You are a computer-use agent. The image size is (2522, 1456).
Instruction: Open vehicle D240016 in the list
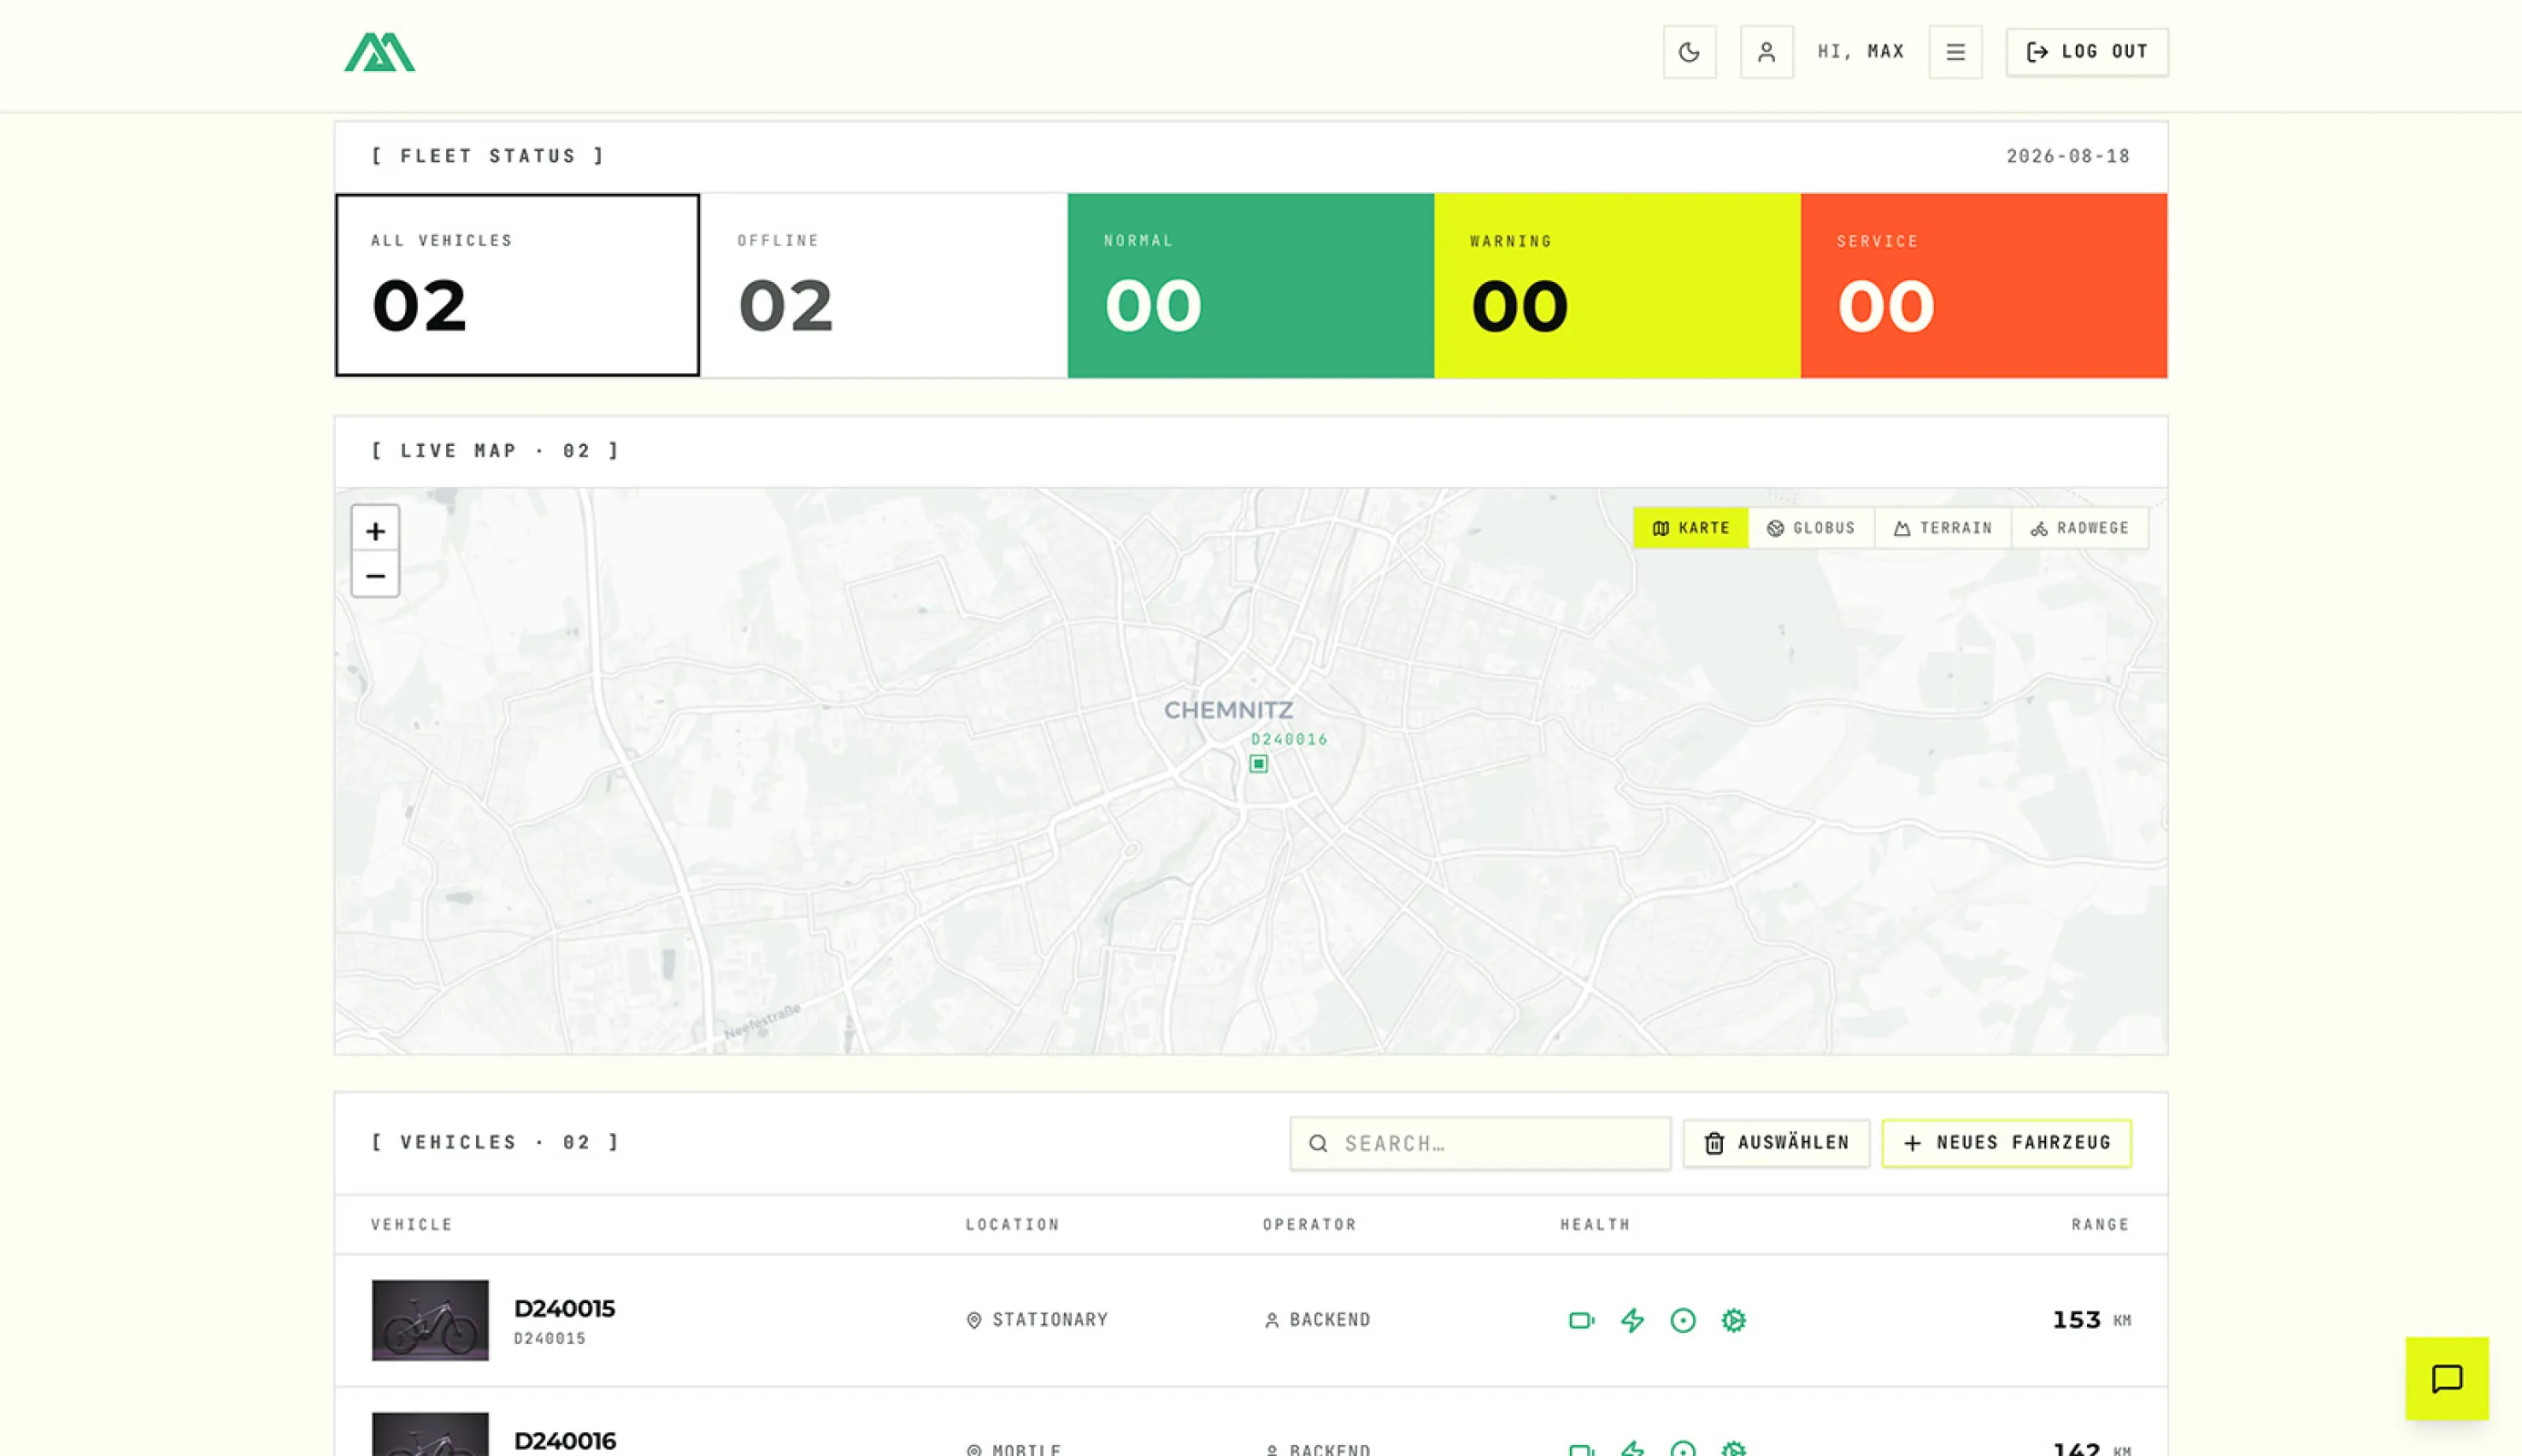pyautogui.click(x=564, y=1440)
